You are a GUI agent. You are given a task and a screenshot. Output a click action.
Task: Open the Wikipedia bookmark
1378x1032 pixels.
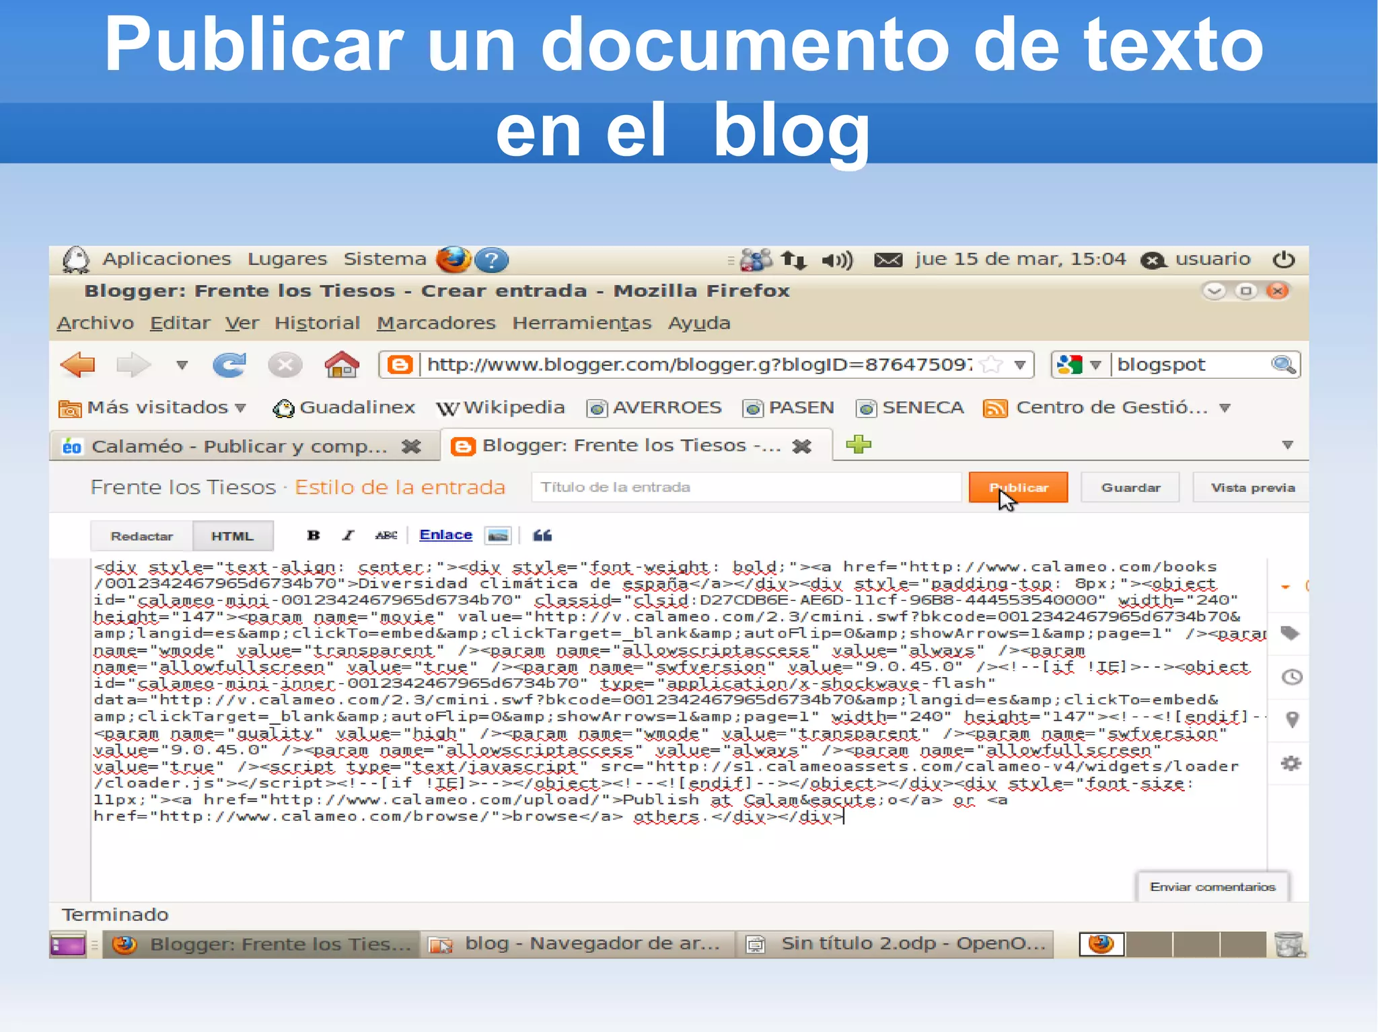click(x=501, y=407)
